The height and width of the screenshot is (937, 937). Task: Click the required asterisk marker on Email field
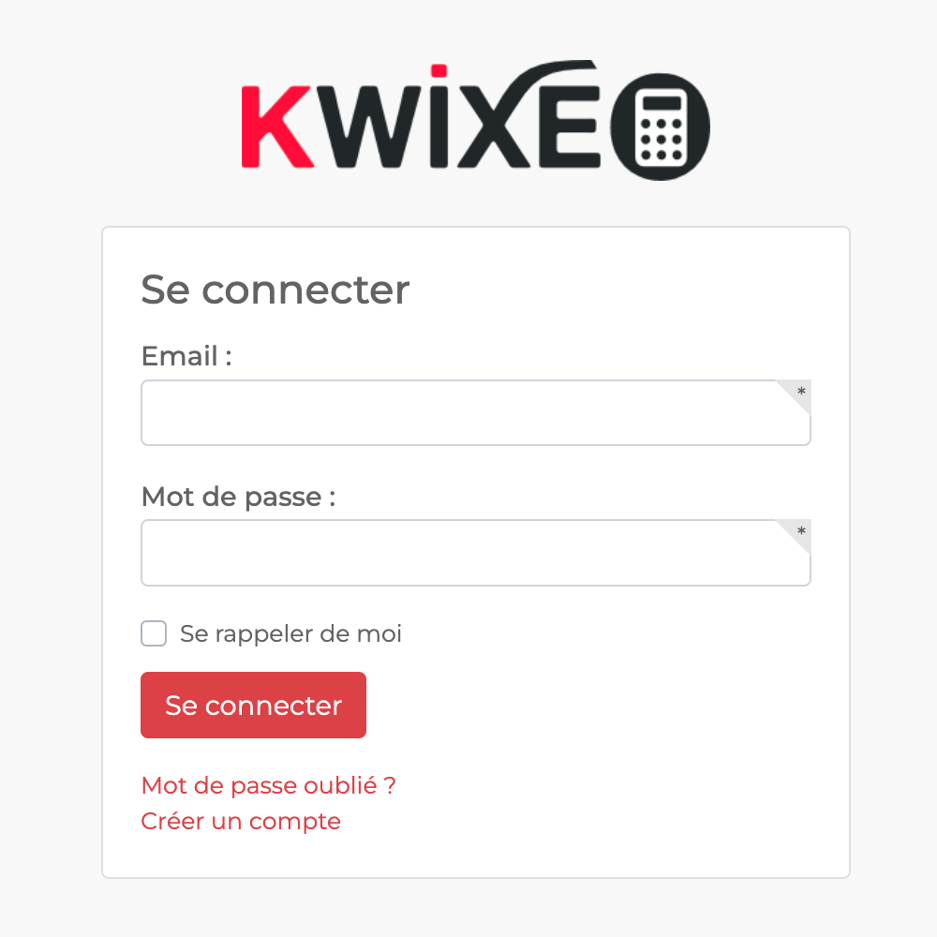point(801,392)
